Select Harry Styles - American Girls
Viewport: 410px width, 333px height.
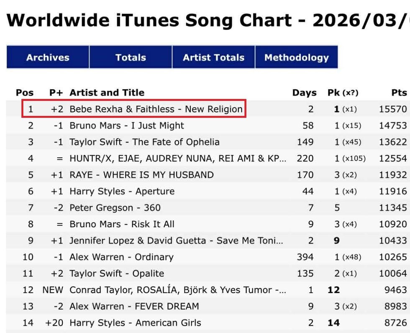pos(135,323)
